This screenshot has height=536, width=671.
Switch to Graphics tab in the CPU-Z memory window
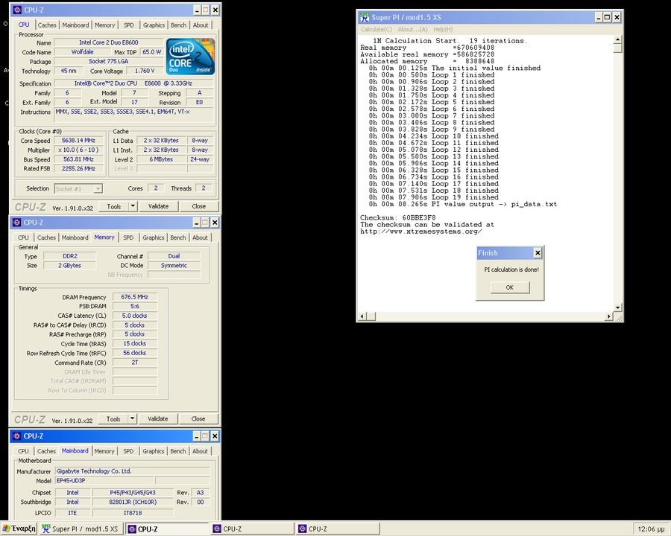click(x=153, y=237)
